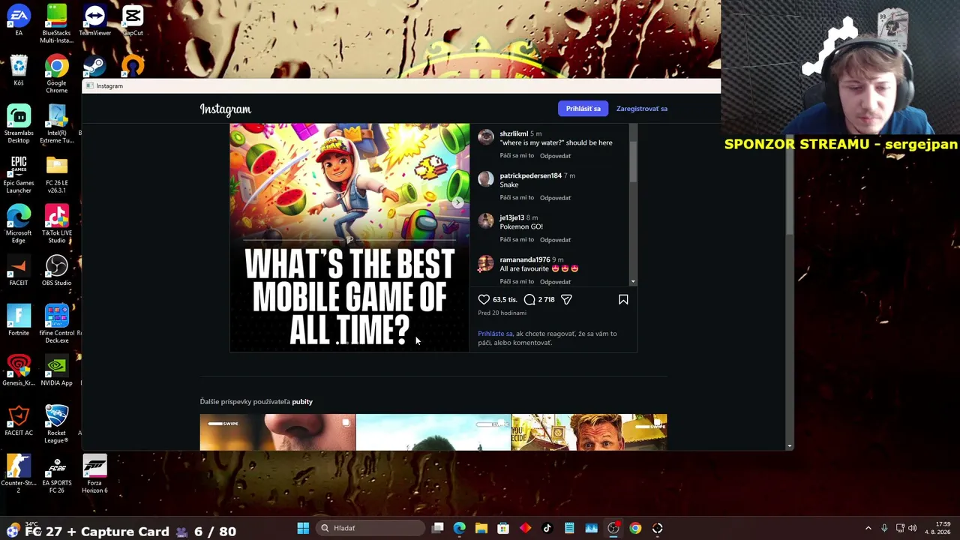Image resolution: width=960 pixels, height=540 pixels.
Task: Open pubity profile link
Action: (x=302, y=402)
